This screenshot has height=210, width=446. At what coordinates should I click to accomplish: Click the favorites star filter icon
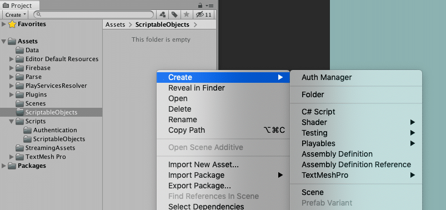coord(186,14)
